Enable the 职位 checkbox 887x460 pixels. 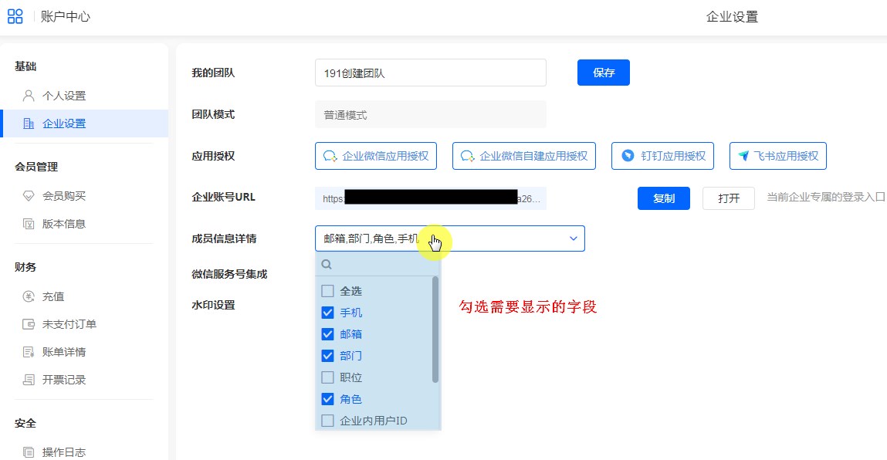[x=327, y=377]
